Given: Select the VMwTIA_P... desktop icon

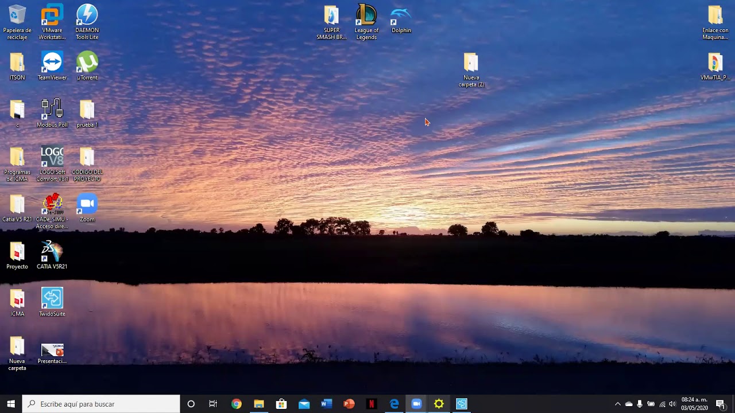Looking at the screenshot, I should (715, 67).
